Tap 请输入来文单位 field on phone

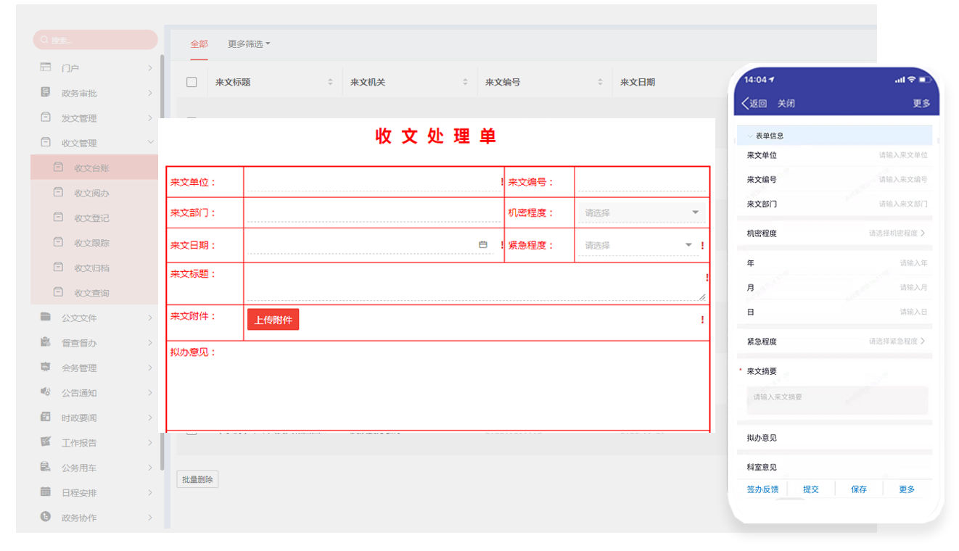[903, 155]
